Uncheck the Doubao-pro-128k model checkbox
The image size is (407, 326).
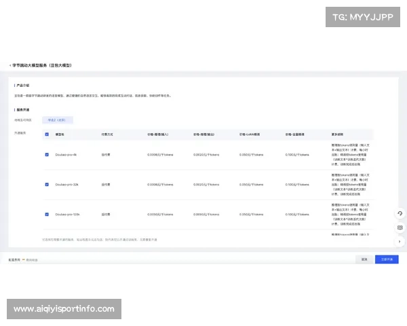point(47,214)
